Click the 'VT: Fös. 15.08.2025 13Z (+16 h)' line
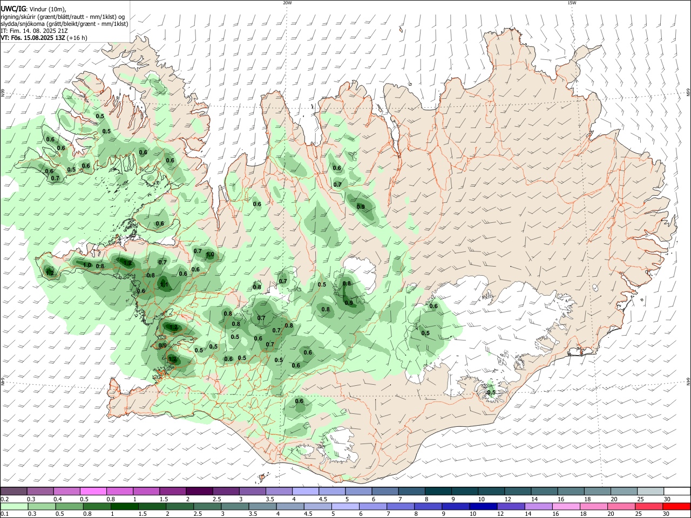The height and width of the screenshot is (518, 691). point(44,38)
